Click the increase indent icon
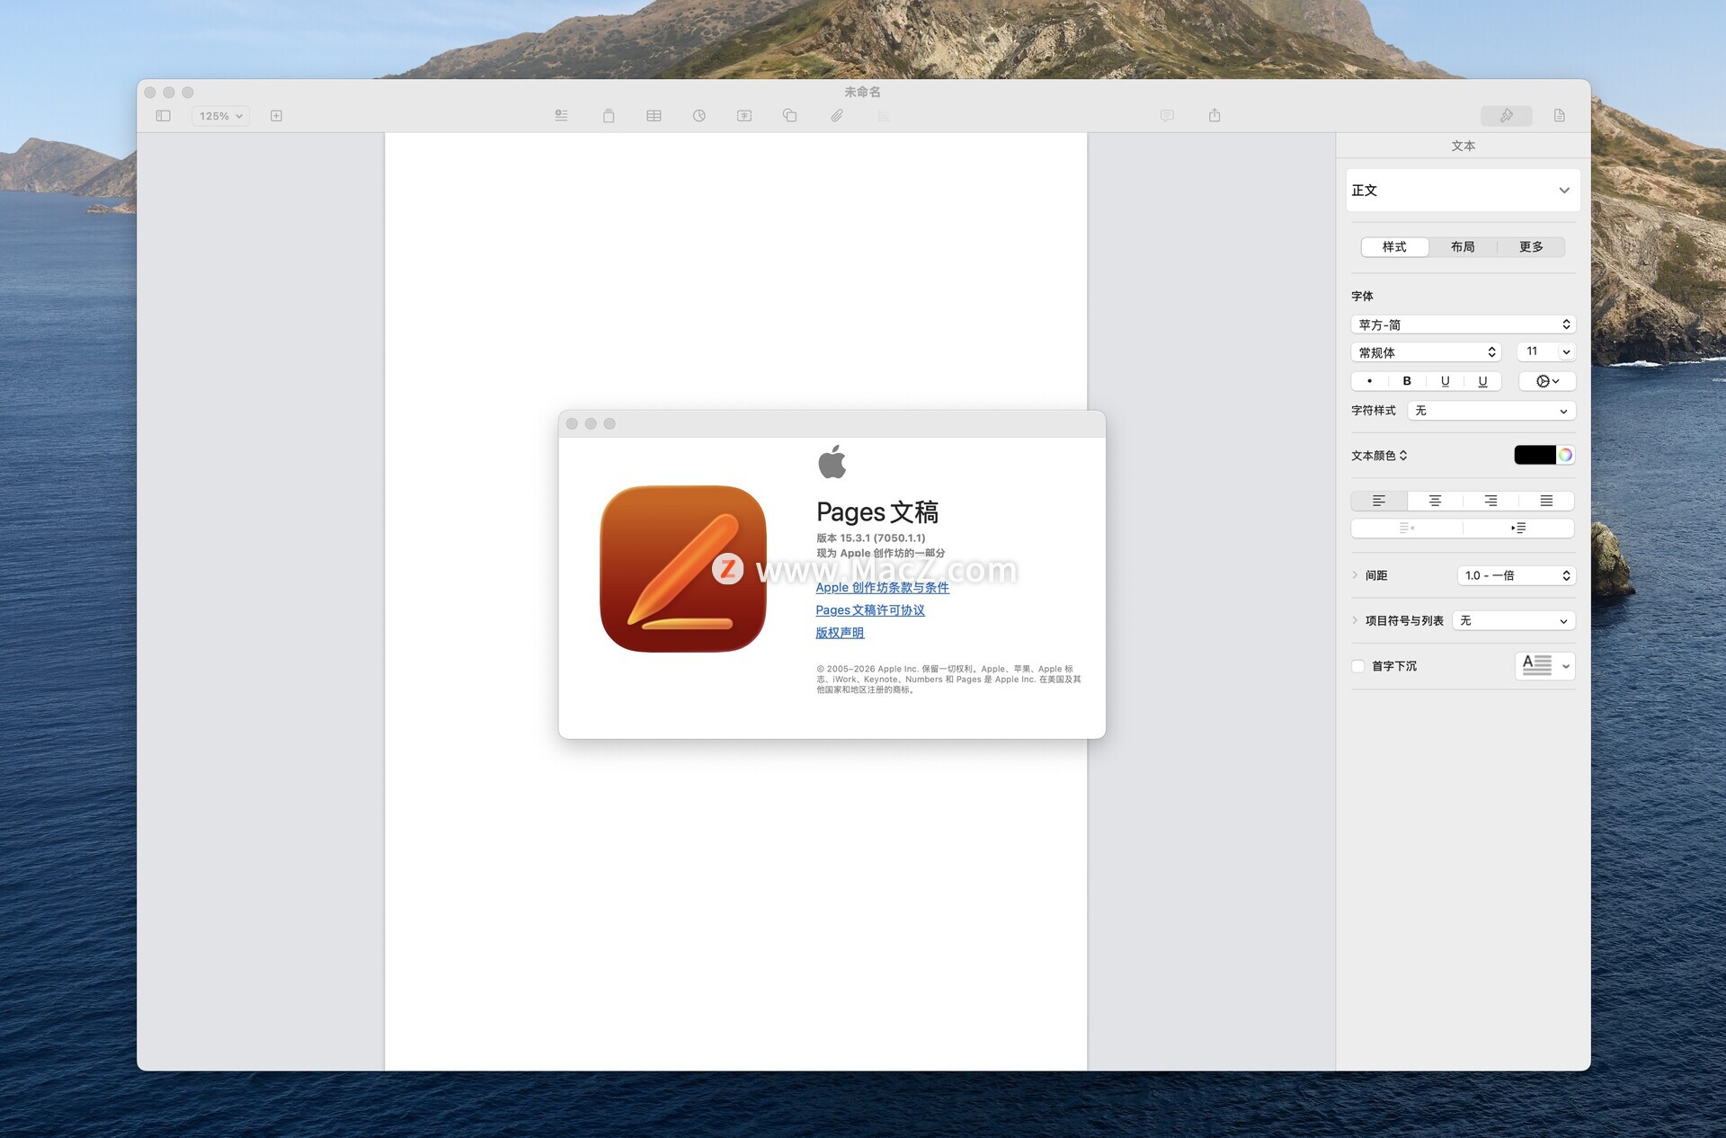Screen dimensions: 1726x1138 (x=1518, y=529)
